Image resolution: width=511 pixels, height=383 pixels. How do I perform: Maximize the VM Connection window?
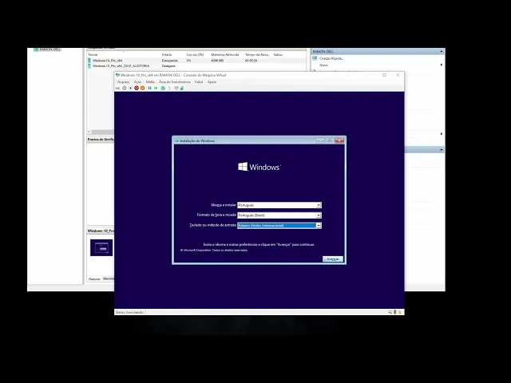click(x=385, y=75)
